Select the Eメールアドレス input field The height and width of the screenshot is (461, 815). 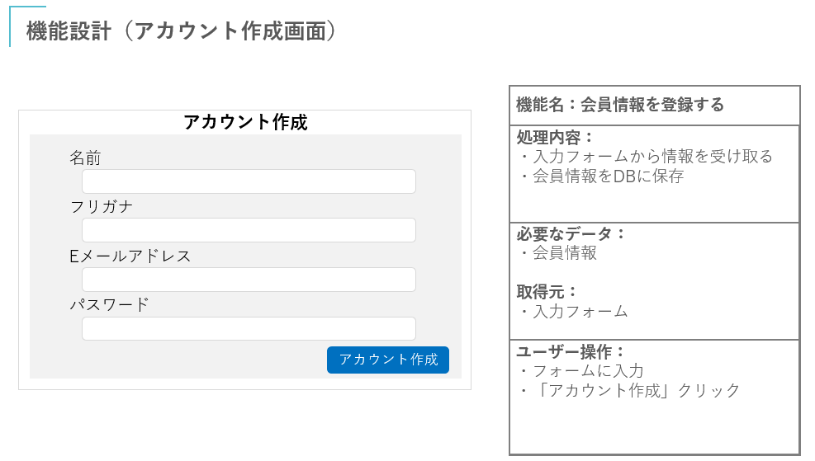pyautogui.click(x=248, y=280)
